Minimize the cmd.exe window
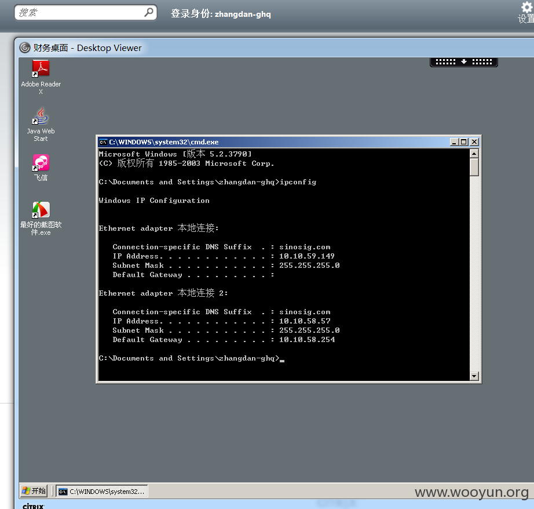This screenshot has height=509, width=534. [453, 142]
